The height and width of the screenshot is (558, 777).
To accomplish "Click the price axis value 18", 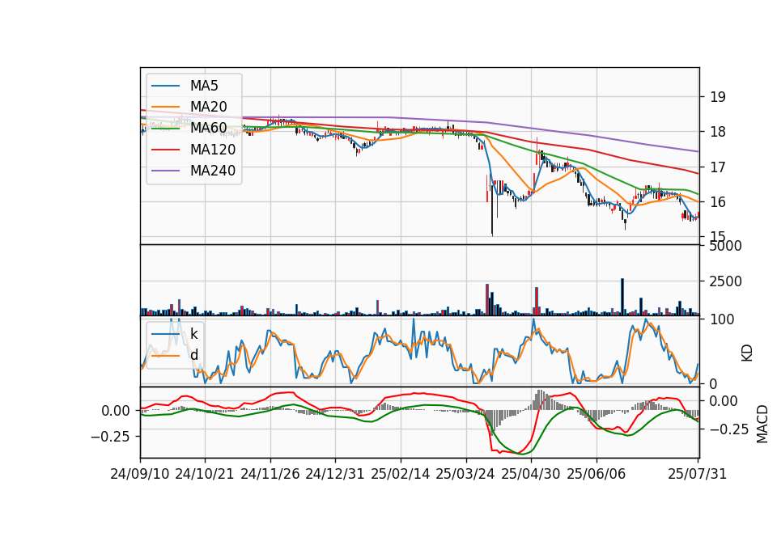I will (718, 132).
